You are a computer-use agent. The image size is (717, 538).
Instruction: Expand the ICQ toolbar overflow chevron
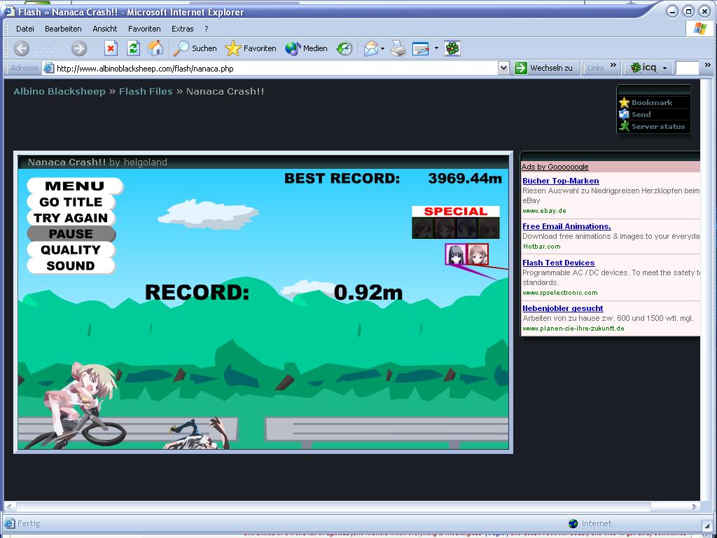coord(707,65)
